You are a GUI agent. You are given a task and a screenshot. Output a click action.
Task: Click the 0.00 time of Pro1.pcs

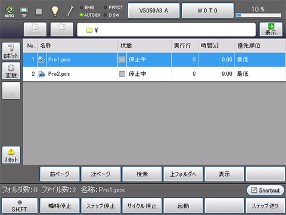point(227,60)
